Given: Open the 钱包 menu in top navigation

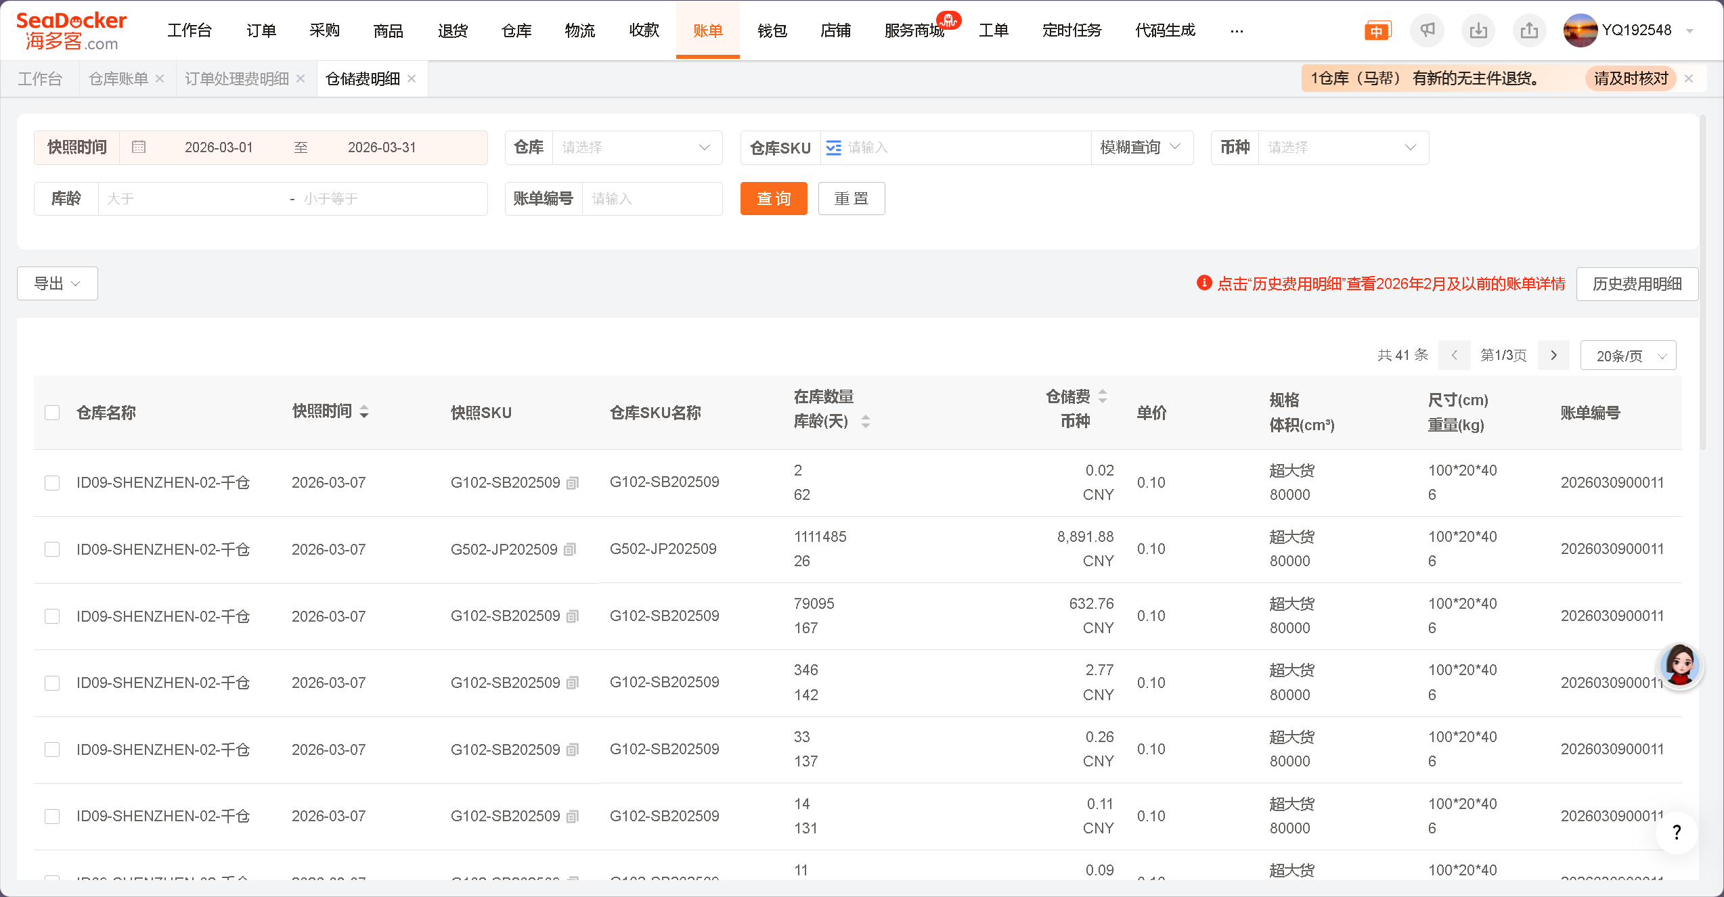Looking at the screenshot, I should [x=772, y=30].
